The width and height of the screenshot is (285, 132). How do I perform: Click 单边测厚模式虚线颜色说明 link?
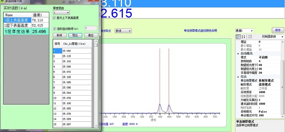[x=201, y=31]
